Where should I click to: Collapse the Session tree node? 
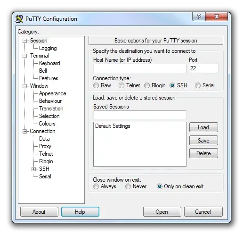[x=24, y=41]
